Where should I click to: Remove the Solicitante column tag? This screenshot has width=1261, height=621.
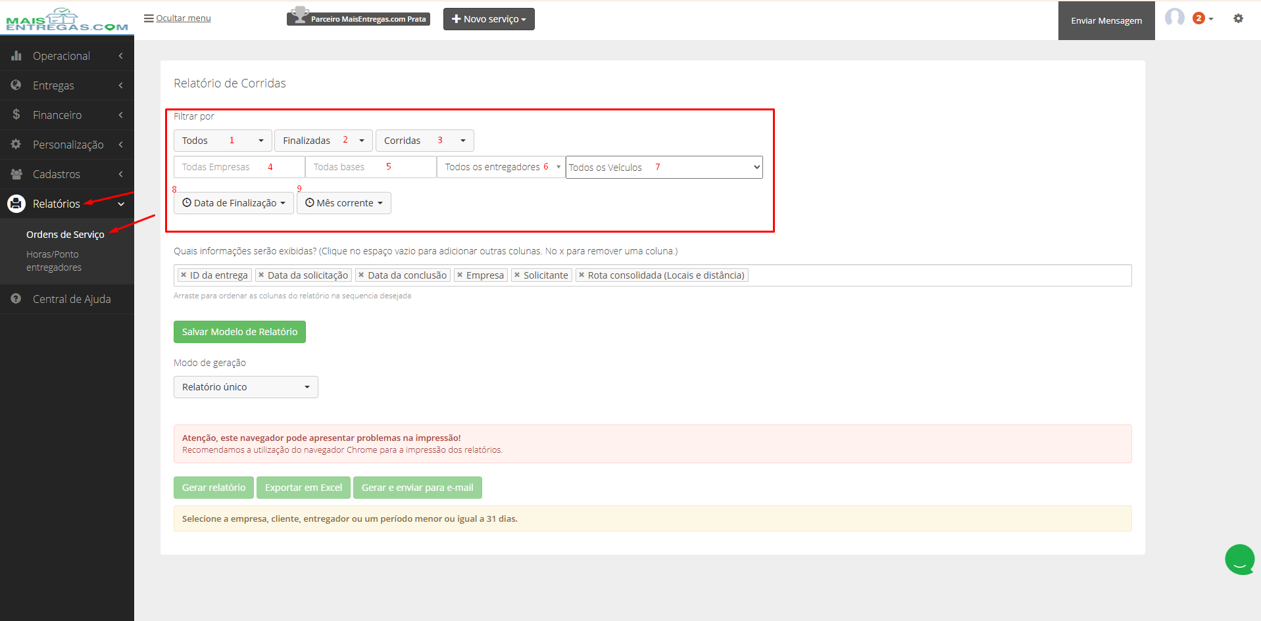(517, 275)
